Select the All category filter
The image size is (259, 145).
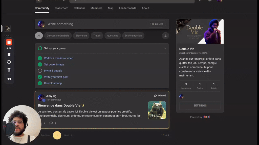pos(39,36)
